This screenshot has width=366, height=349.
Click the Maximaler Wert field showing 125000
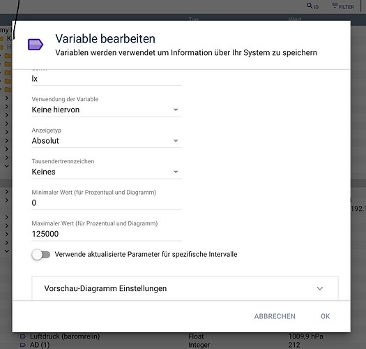click(107, 234)
